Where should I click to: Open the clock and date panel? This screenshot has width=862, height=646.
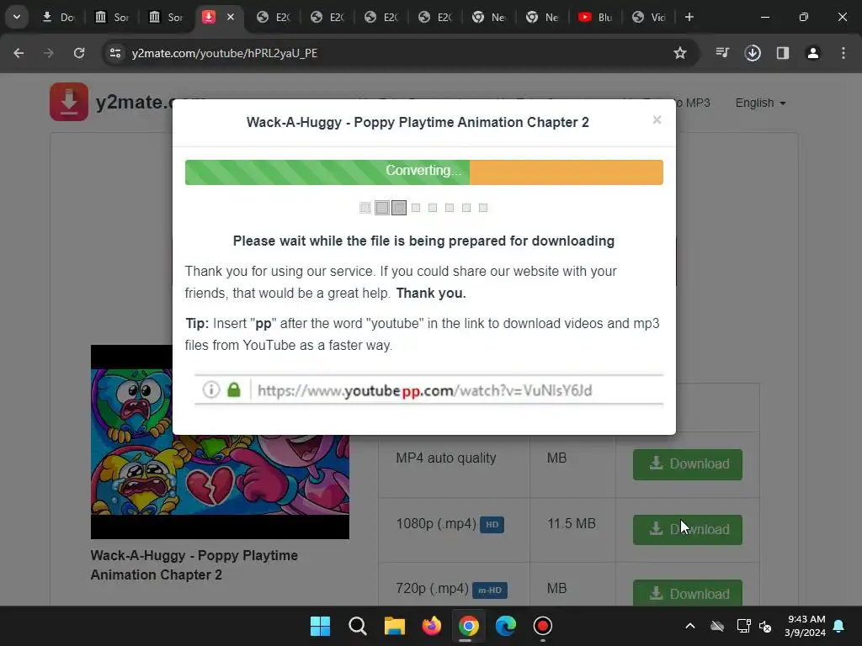pos(806,626)
